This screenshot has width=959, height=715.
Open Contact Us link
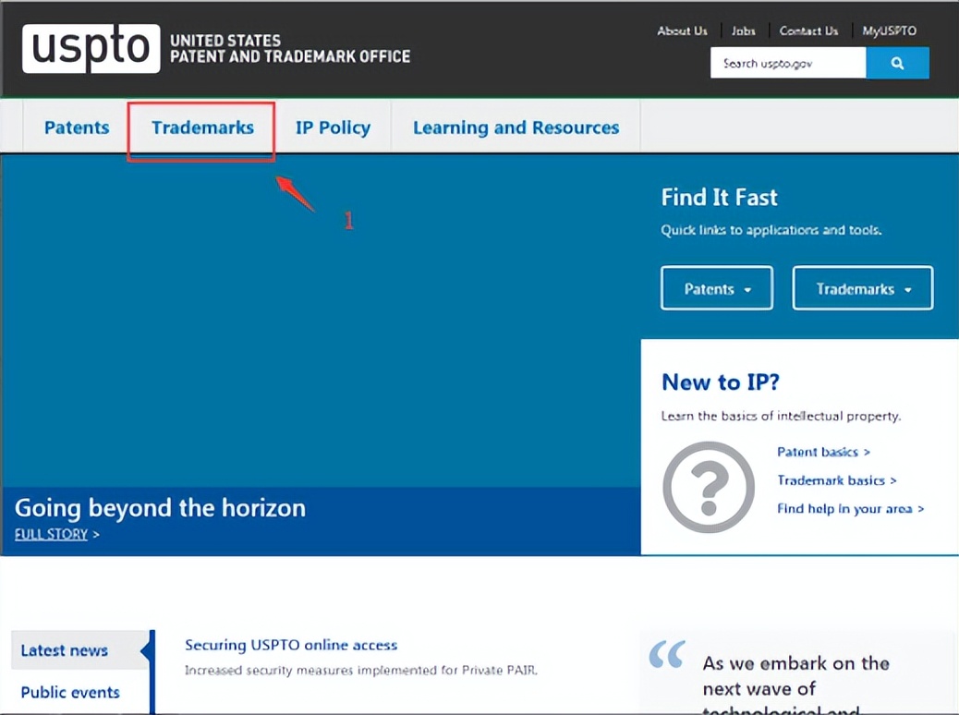point(808,30)
